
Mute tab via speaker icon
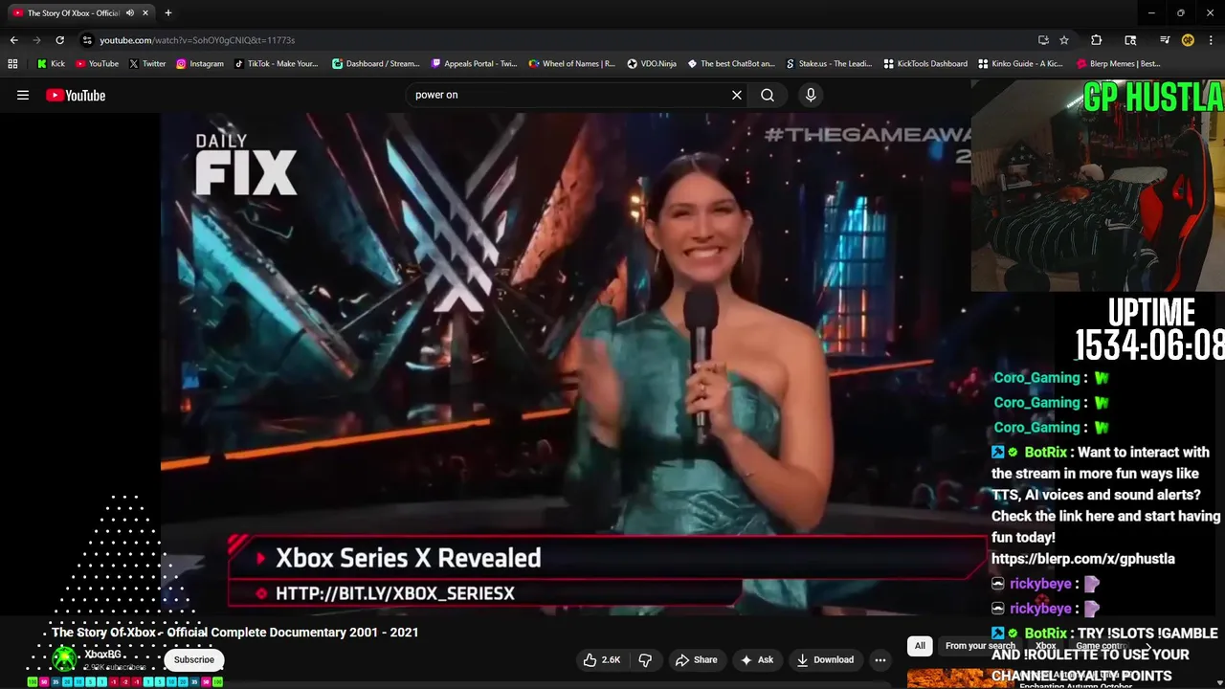click(x=129, y=12)
